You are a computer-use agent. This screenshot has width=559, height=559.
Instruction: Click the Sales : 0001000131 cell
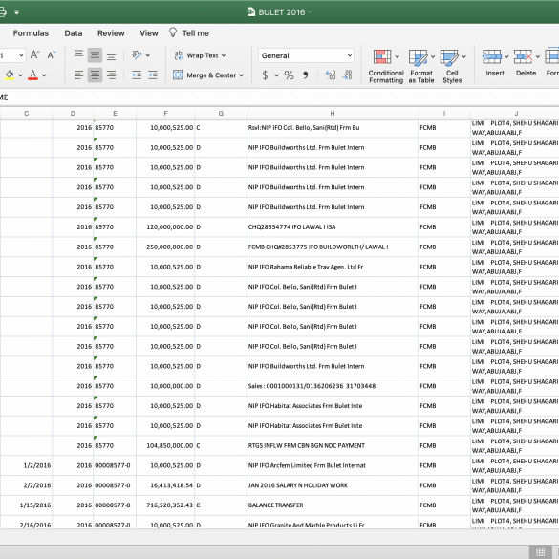pyautogui.click(x=333, y=386)
